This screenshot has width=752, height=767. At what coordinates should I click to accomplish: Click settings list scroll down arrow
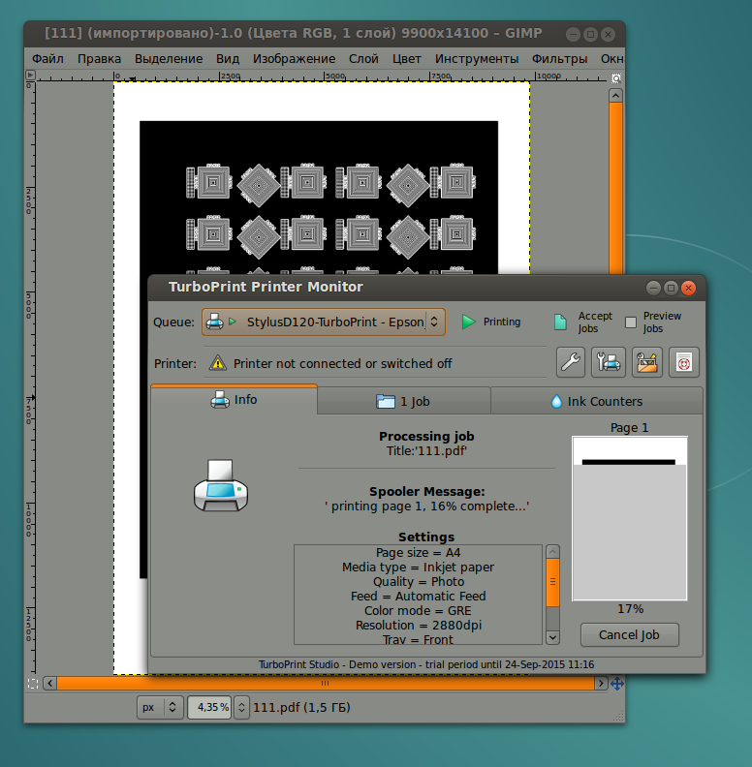coord(552,637)
